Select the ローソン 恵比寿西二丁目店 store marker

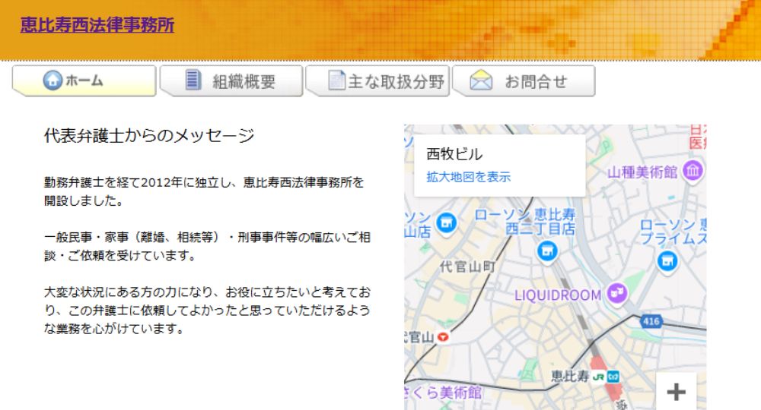click(546, 250)
